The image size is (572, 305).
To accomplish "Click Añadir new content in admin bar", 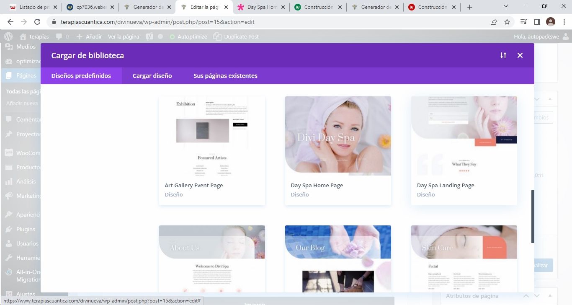I will point(89,36).
